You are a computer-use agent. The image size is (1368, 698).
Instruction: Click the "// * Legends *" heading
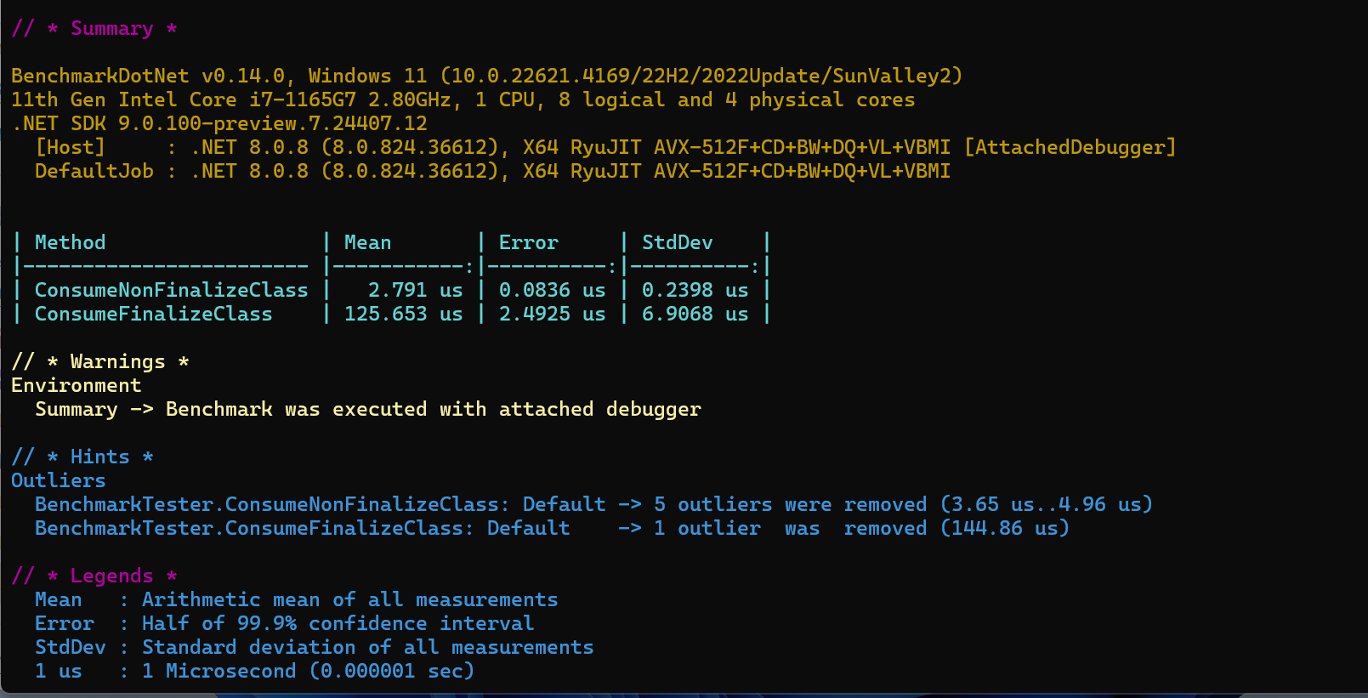pyautogui.click(x=94, y=576)
